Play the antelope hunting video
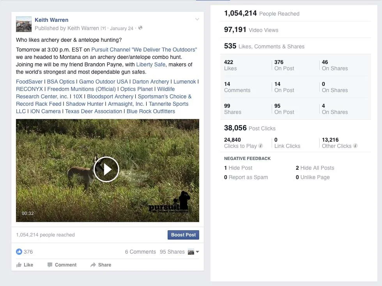This screenshot has height=286, width=382. tap(106, 169)
